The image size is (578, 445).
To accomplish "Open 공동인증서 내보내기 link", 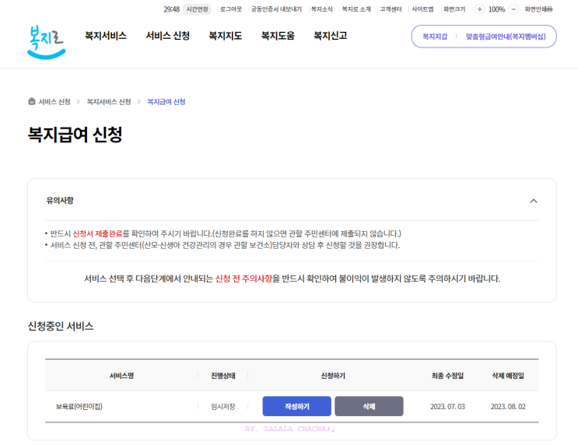I will (276, 9).
